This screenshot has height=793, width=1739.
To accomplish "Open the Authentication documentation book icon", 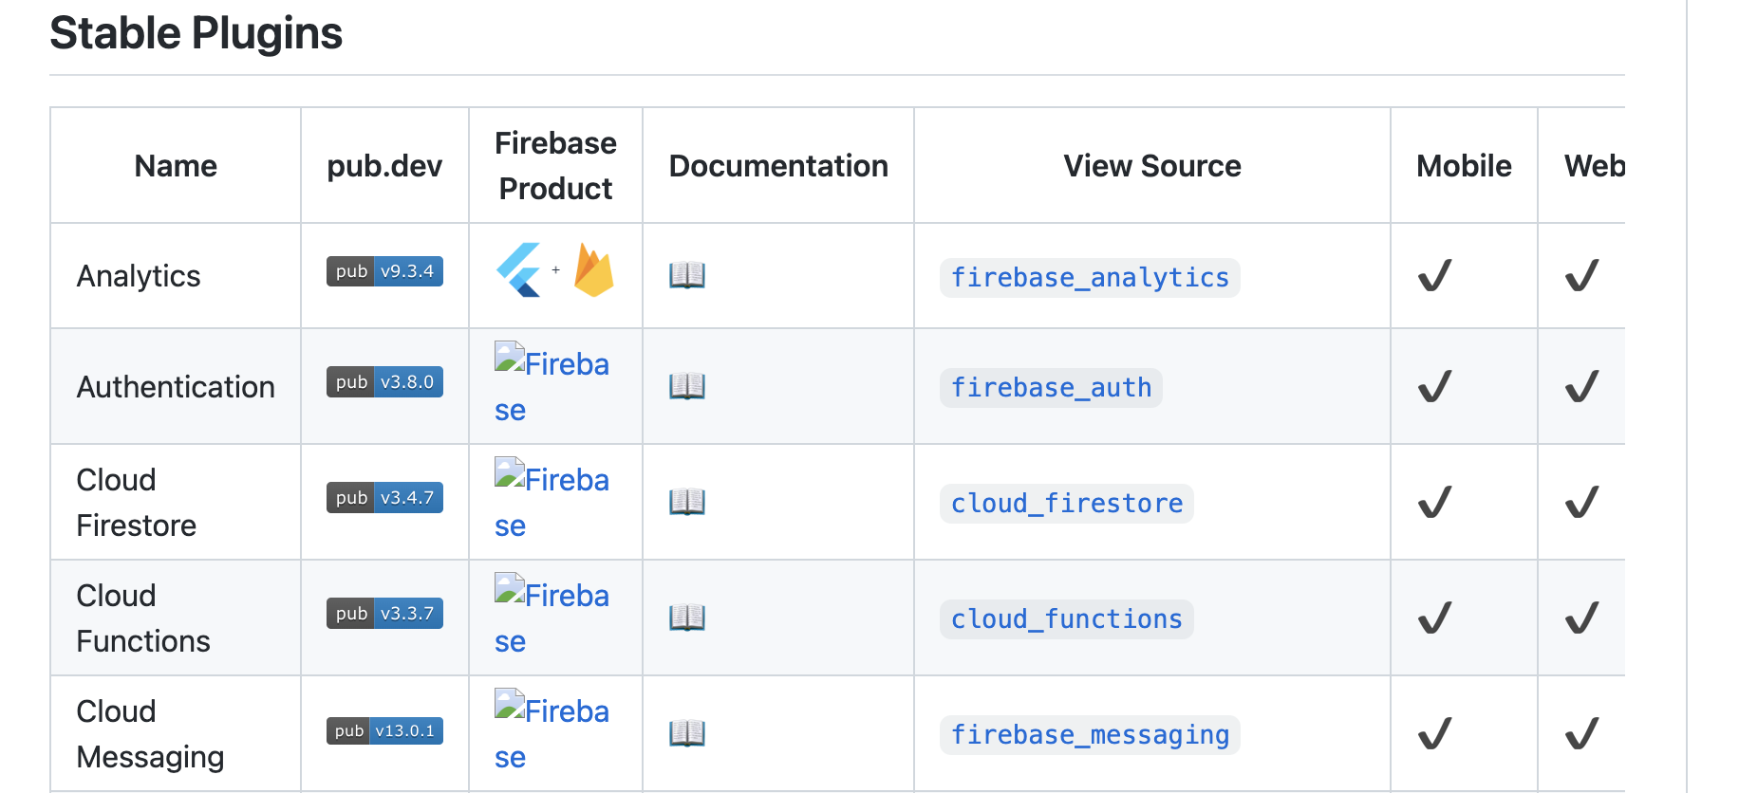I will (x=686, y=386).
